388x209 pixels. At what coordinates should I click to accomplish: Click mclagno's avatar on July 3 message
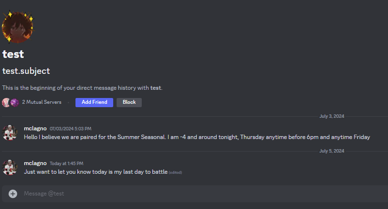[x=10, y=132]
